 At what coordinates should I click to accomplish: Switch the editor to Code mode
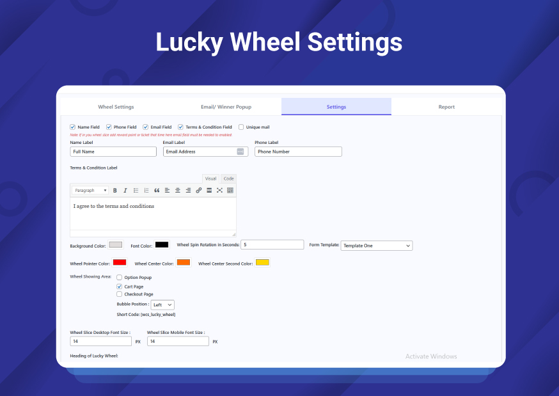tap(228, 178)
